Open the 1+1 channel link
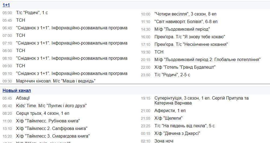This screenshot has height=143, width=270. pos(6,5)
